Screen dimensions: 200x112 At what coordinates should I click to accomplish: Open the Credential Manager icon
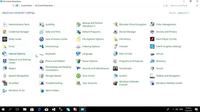pyautogui.click(x=5, y=32)
